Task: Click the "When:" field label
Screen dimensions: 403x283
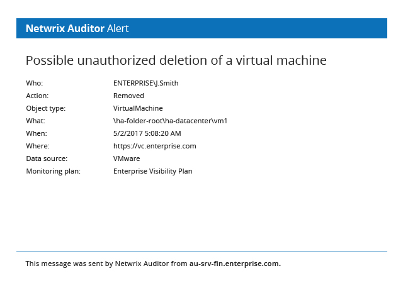Action: [37, 133]
